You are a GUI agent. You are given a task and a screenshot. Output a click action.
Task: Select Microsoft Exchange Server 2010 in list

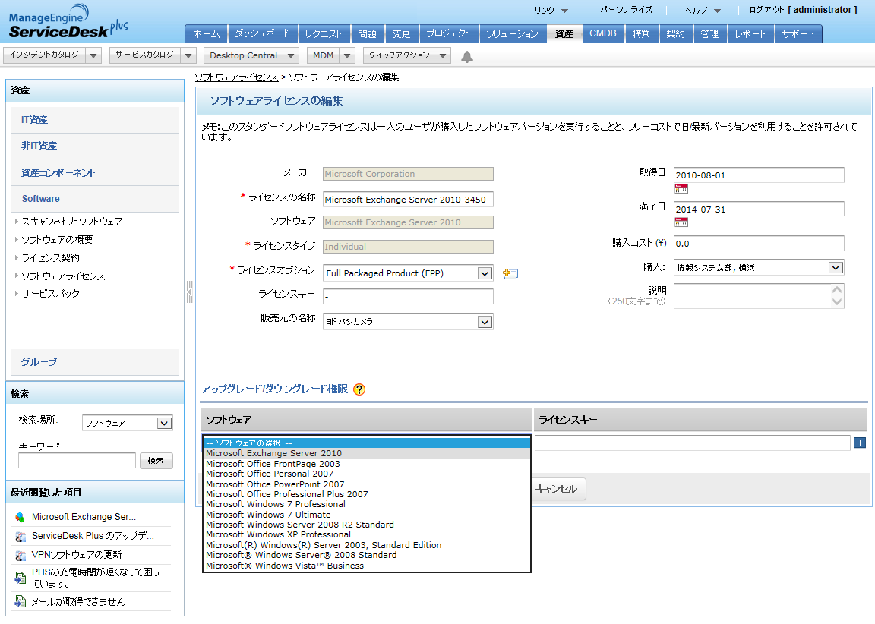pyautogui.click(x=366, y=453)
